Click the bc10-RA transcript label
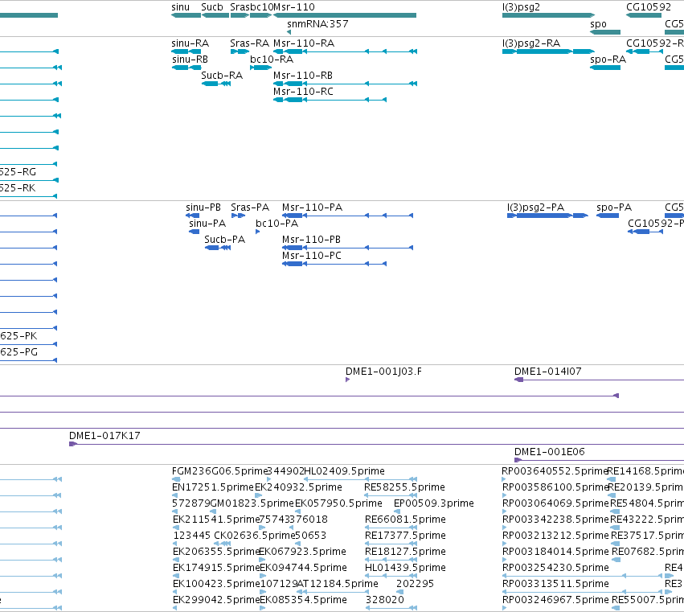This screenshot has width=684, height=612. click(272, 60)
